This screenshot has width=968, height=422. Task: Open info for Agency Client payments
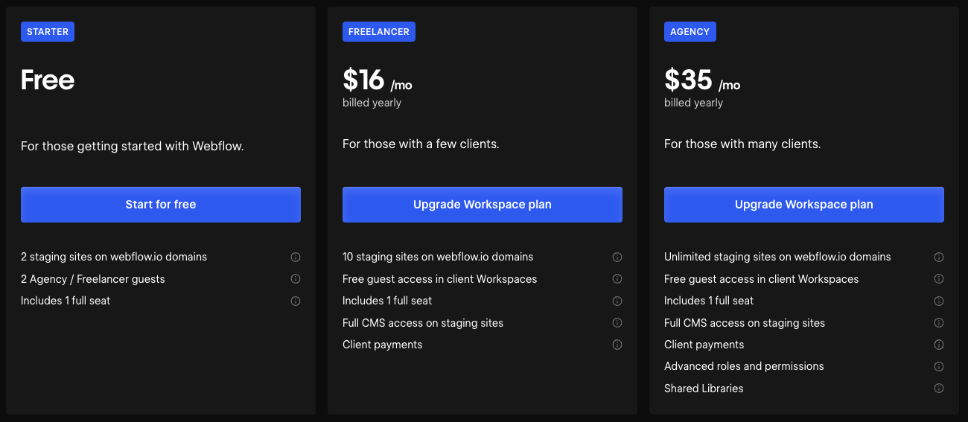(x=939, y=345)
